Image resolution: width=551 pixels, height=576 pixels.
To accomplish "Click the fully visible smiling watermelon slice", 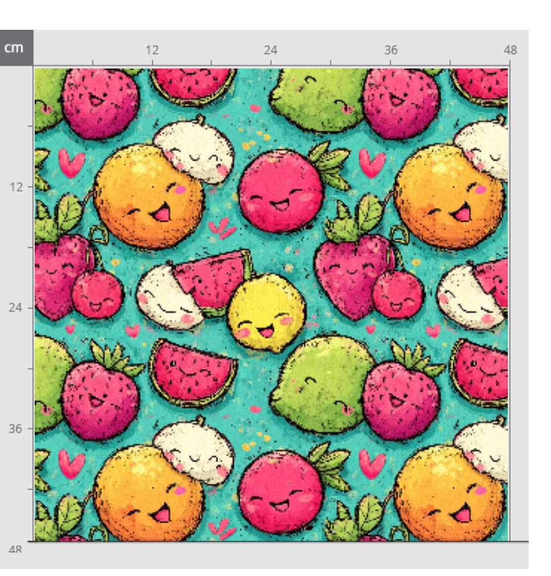I will 192,371.
